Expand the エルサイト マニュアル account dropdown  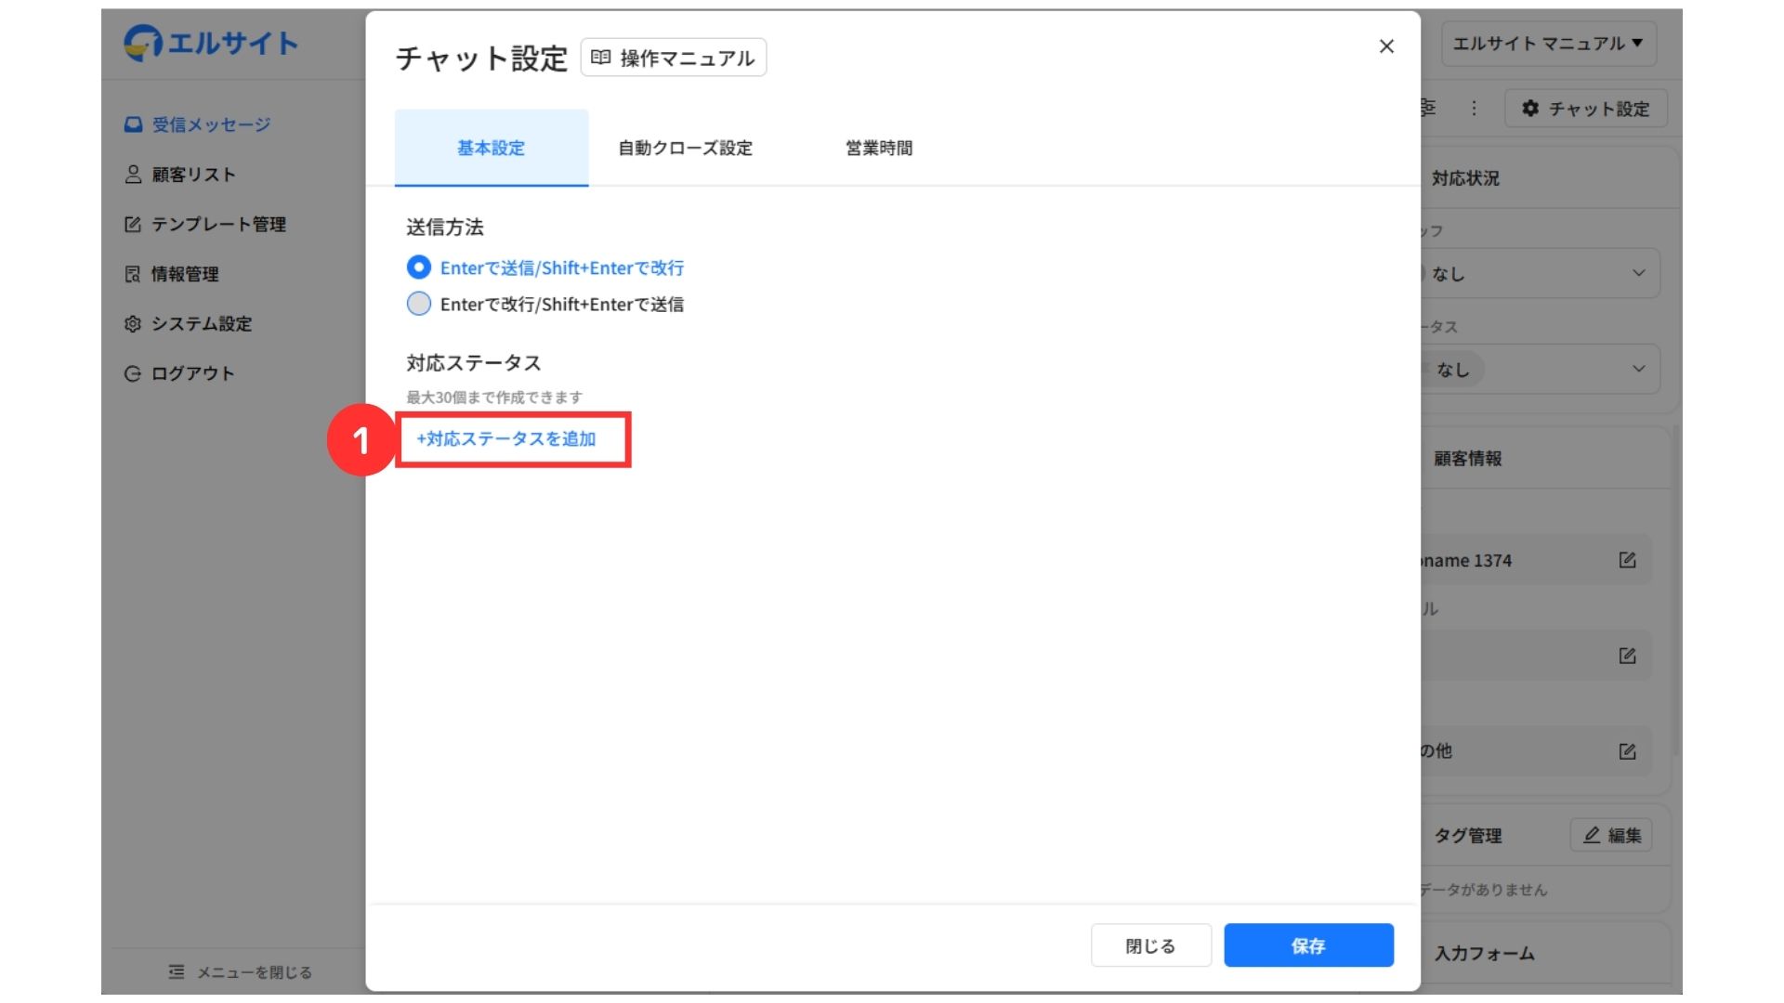point(1547,44)
